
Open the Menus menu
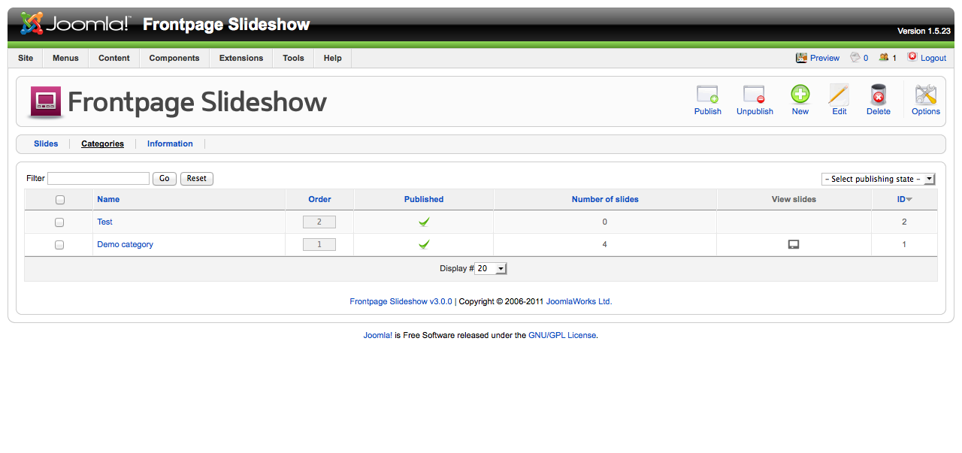point(65,58)
